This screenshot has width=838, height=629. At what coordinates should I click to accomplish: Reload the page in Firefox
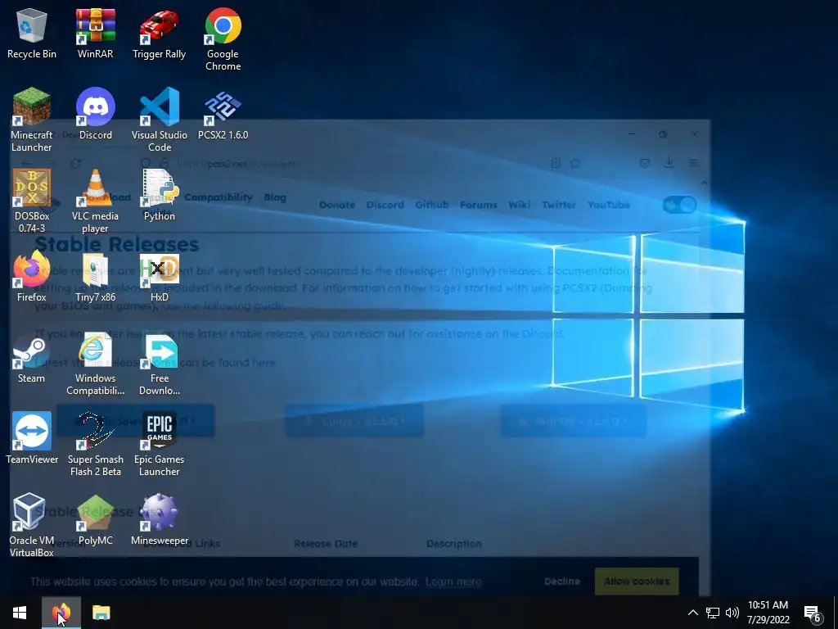click(75, 163)
